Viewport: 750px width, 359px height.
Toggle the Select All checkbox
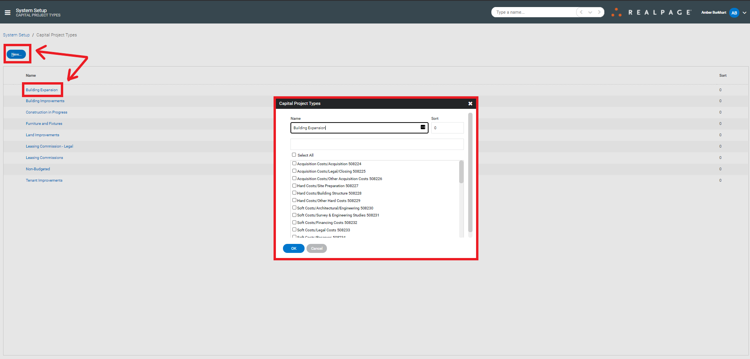point(294,155)
